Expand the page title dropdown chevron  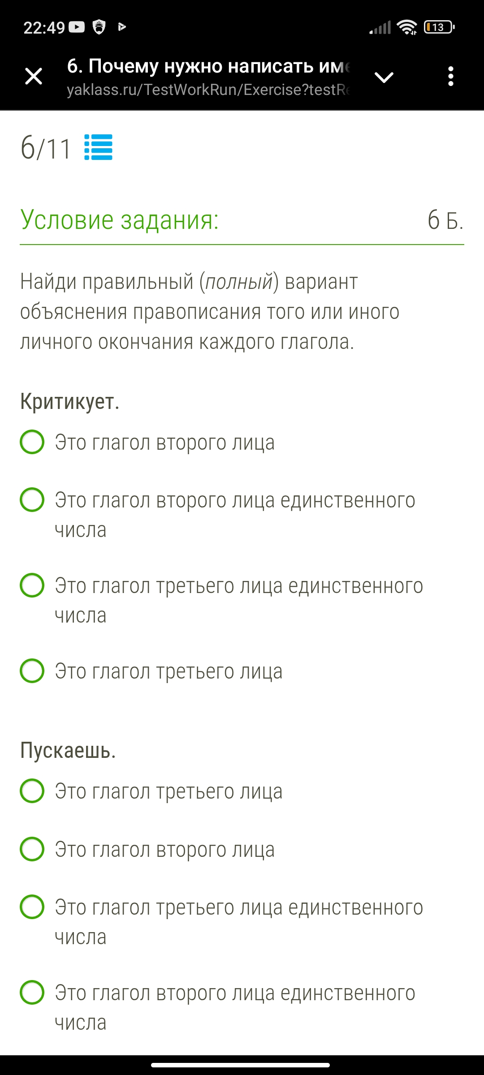click(x=384, y=77)
